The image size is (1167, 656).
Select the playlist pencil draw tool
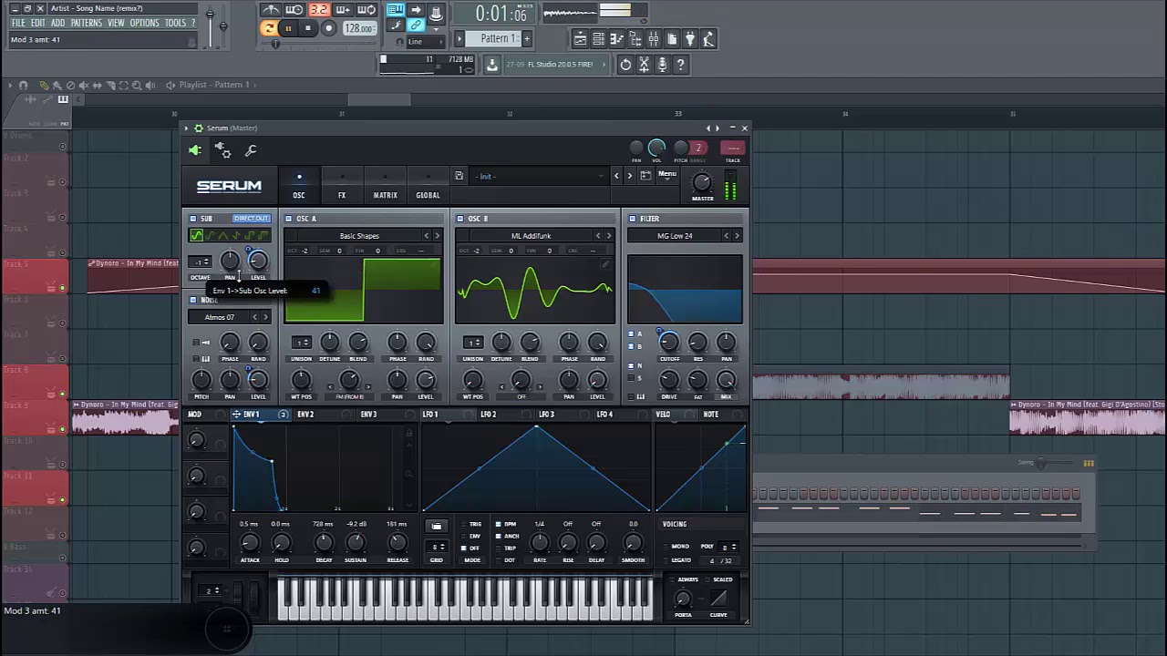[43, 85]
